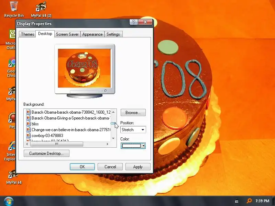Click the white Color swatch
This screenshot has width=275, height=206.
coord(131,146)
